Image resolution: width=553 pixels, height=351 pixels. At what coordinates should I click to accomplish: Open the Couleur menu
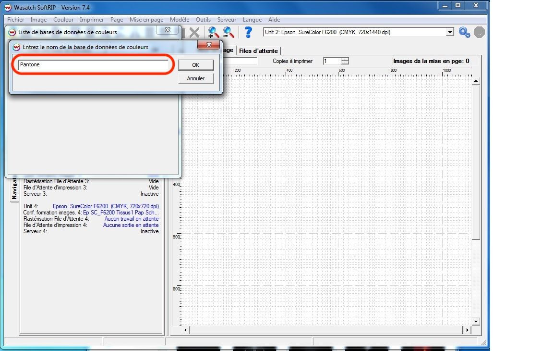coord(63,20)
